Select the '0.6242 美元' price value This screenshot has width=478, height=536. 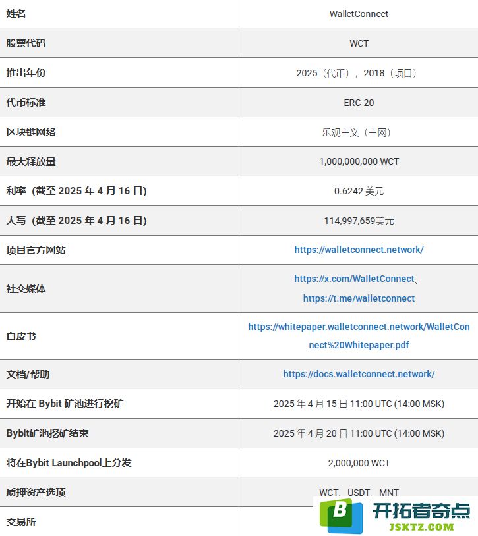359,191
